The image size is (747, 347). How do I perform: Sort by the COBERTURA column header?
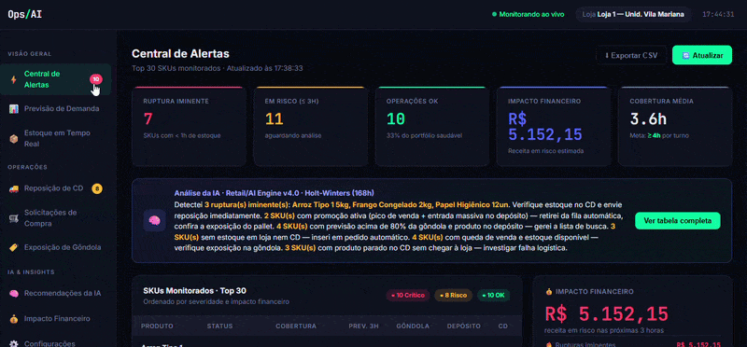coord(296,326)
